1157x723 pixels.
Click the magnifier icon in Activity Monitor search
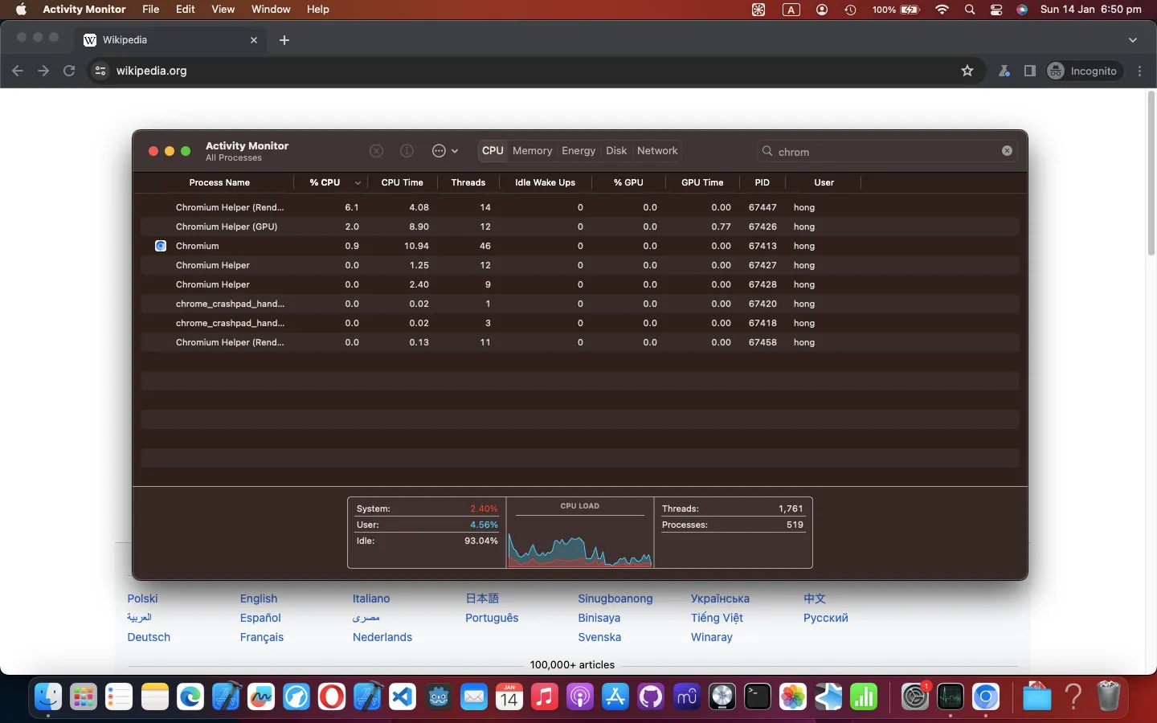[768, 152]
